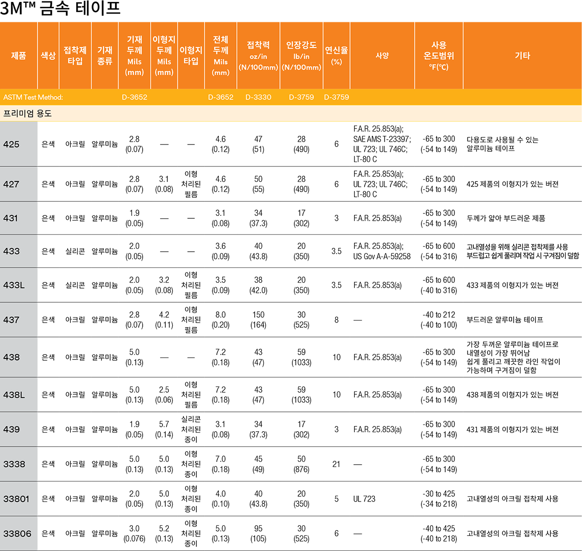The image size is (582, 551).
Task: Click product number 33801
Action: point(16,499)
